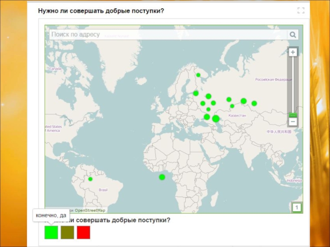Select the olive answer swatch
Screen dimensions: 330x247
tap(67, 233)
